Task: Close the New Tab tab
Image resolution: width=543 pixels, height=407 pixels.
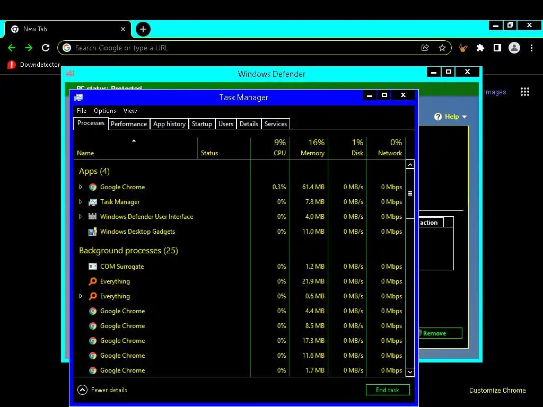Action: click(123, 29)
